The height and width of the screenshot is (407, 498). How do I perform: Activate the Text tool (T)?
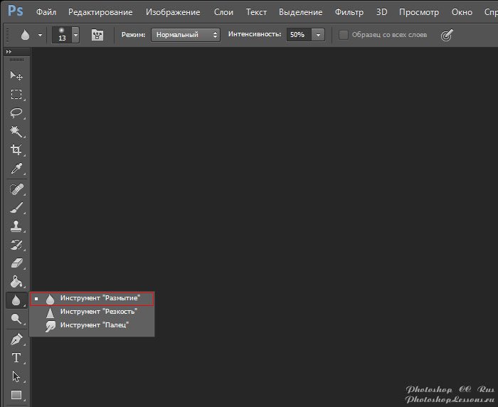(x=16, y=358)
